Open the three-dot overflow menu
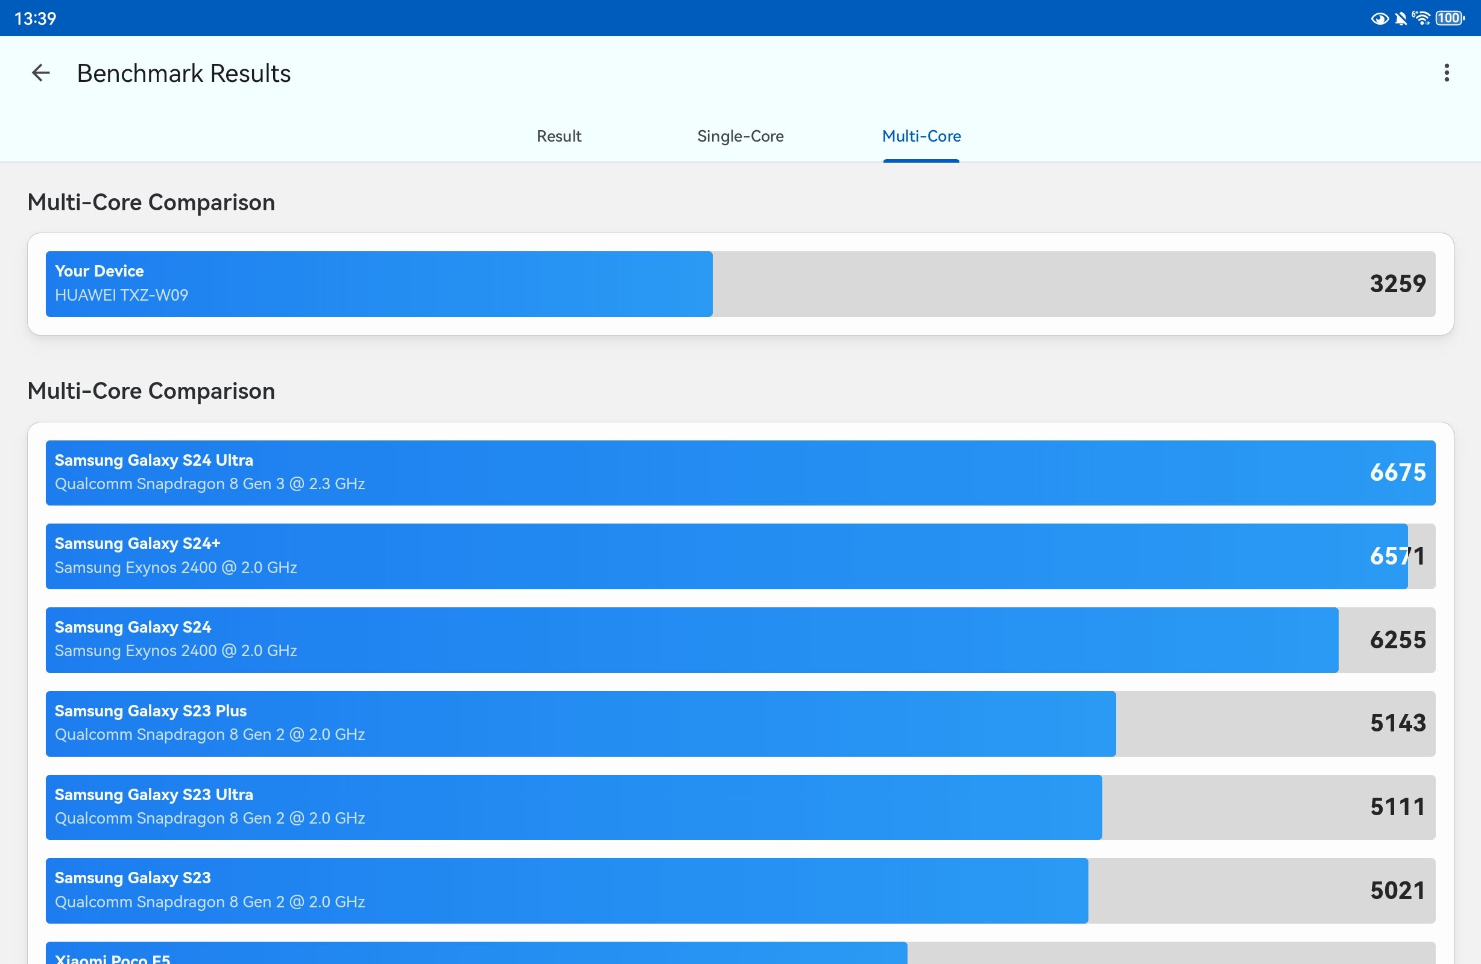 [x=1446, y=73]
